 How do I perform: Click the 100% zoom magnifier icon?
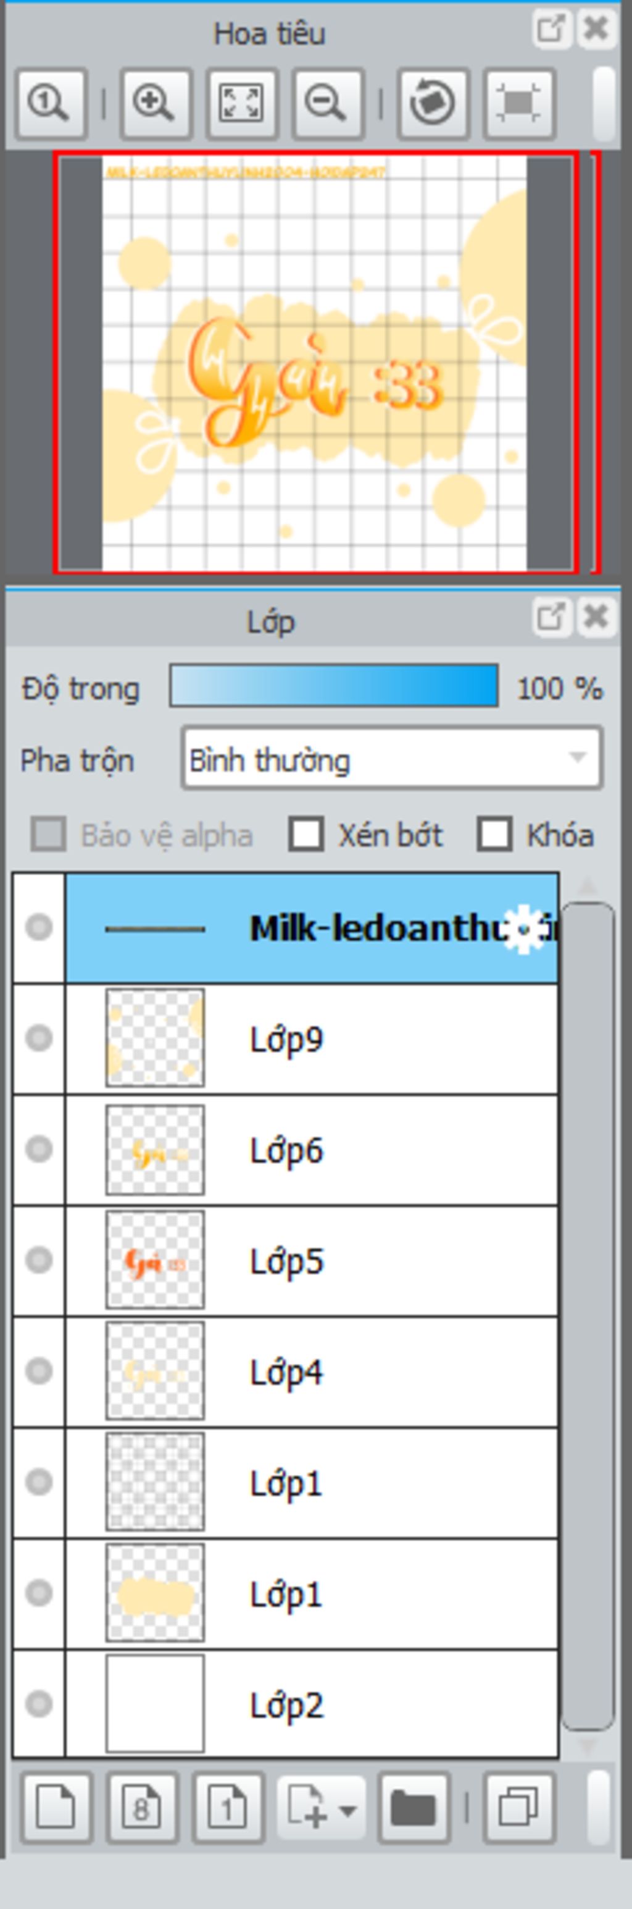click(x=51, y=104)
